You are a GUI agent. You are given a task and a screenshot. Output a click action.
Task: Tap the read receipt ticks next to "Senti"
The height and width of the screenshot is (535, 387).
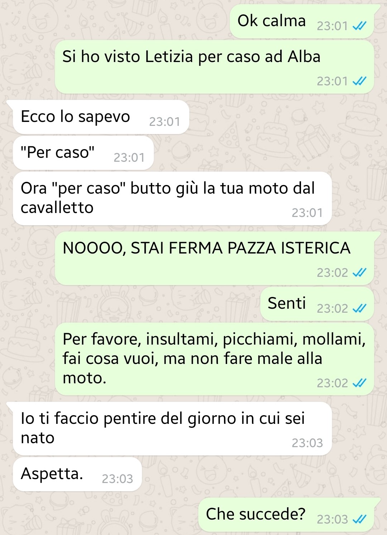(359, 308)
